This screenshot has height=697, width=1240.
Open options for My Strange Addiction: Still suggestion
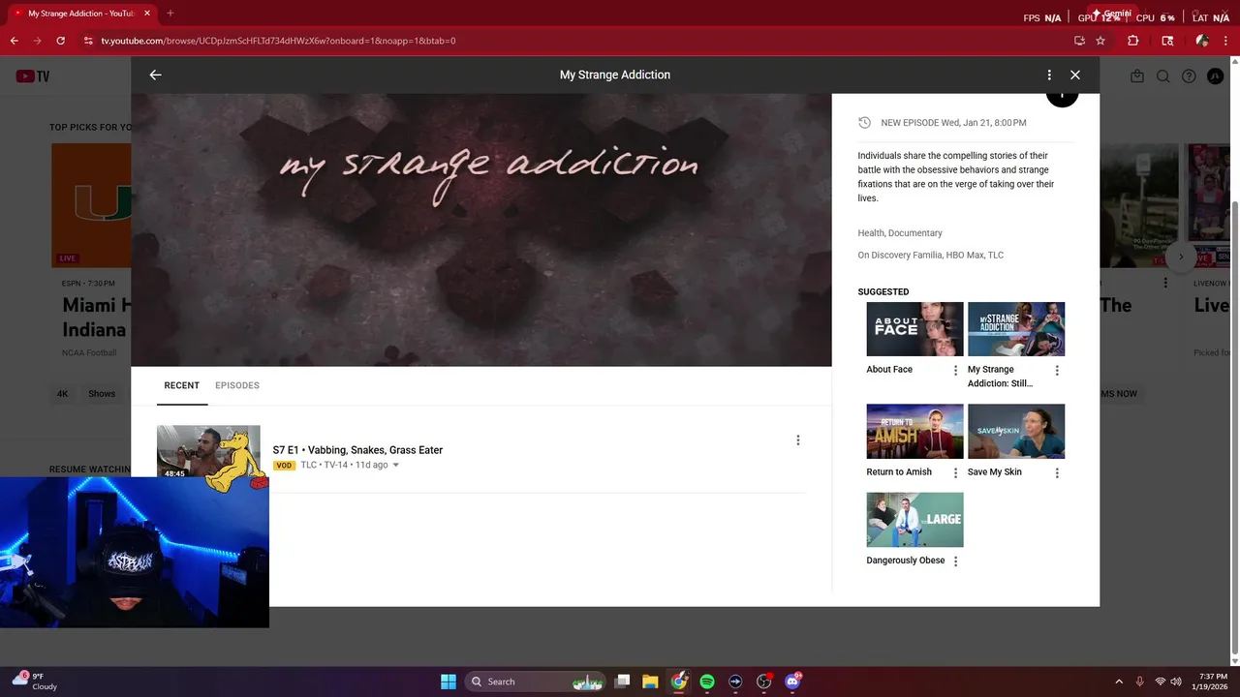(x=1057, y=371)
